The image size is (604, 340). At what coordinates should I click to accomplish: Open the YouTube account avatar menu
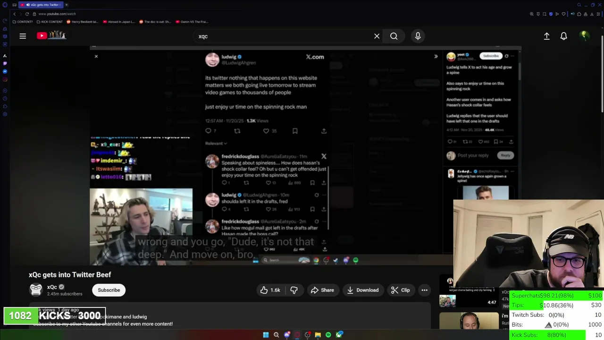[584, 36]
